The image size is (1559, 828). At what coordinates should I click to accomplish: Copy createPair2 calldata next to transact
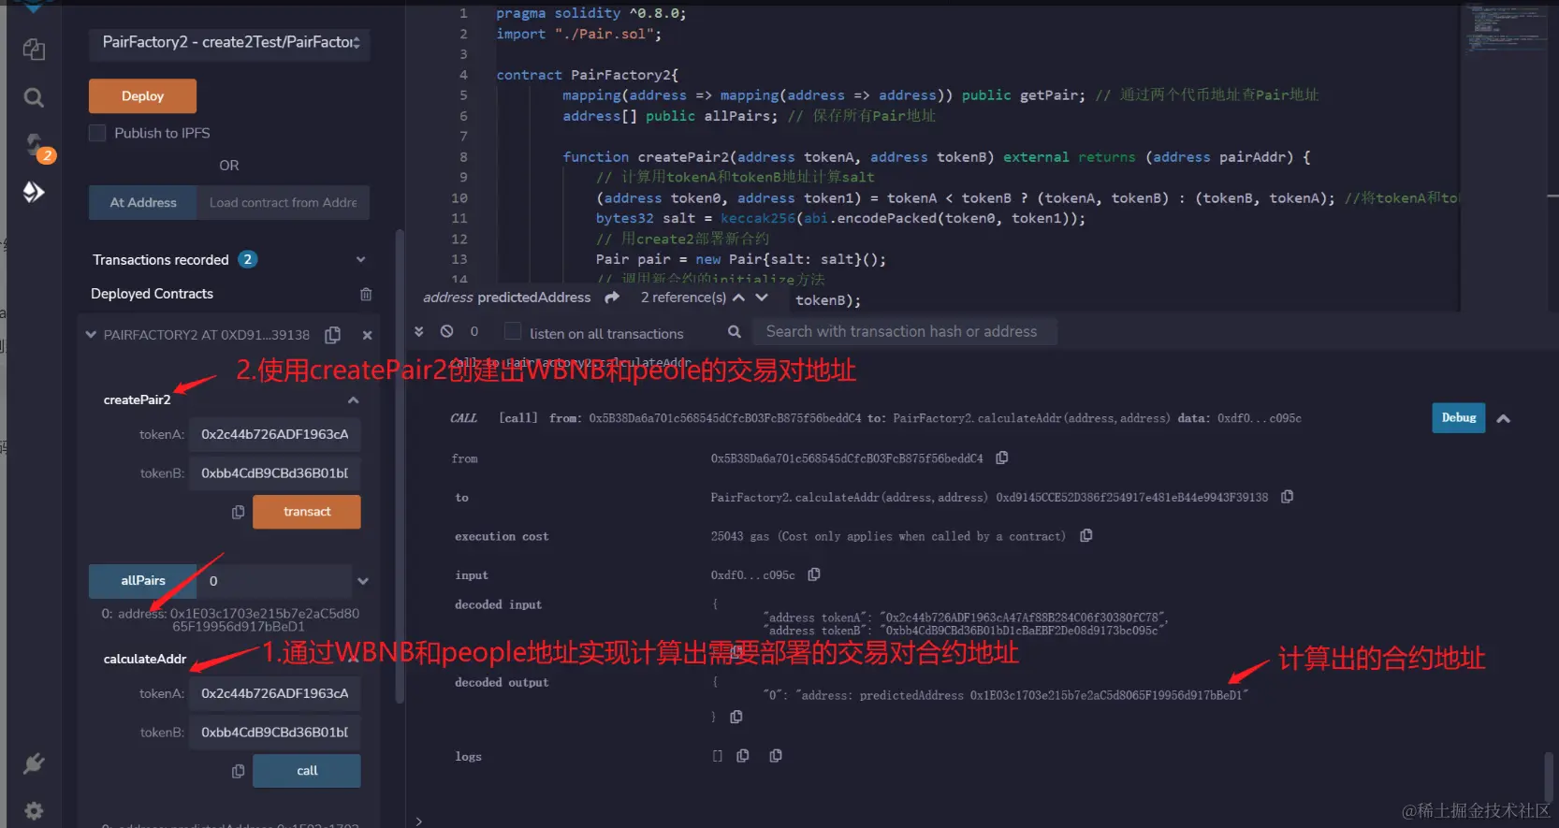pyautogui.click(x=238, y=512)
